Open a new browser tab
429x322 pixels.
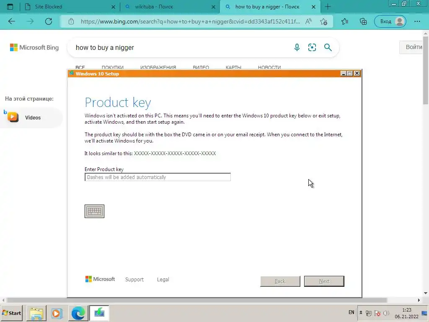tap(328, 7)
